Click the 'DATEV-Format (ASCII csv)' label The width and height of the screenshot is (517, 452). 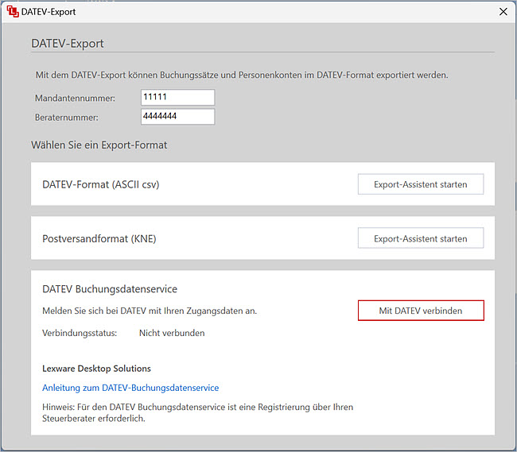pos(100,184)
